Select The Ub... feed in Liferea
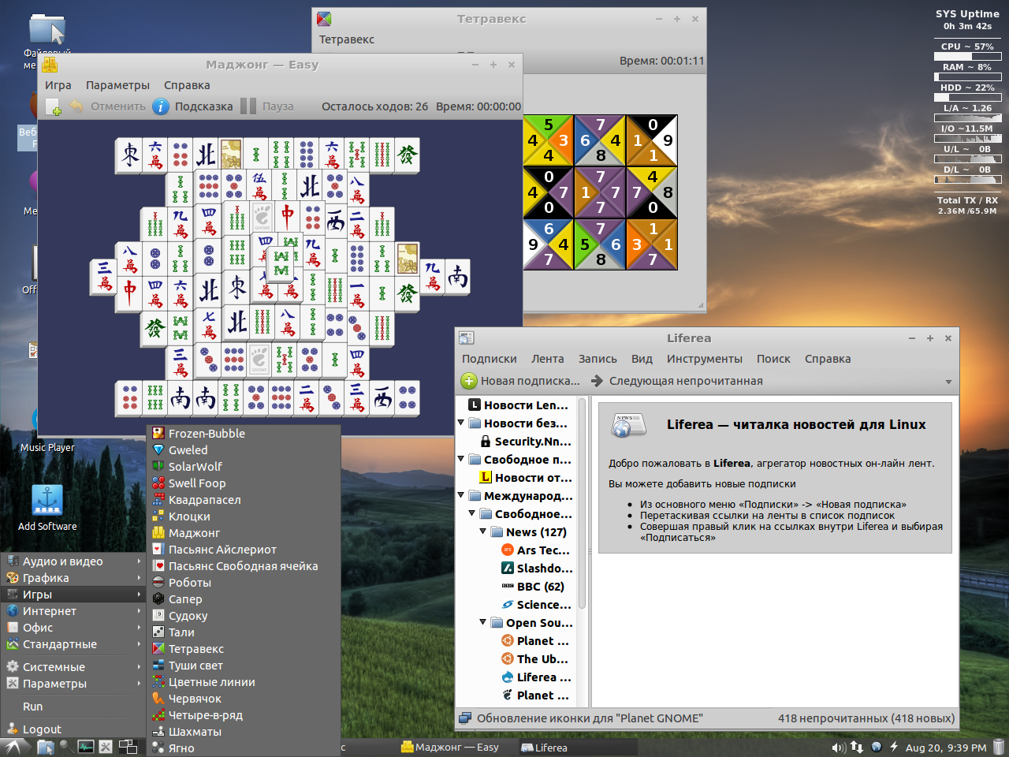The height and width of the screenshot is (757, 1009). [535, 659]
